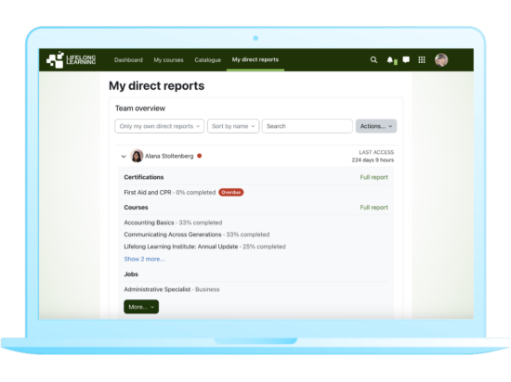Open the Certifications Full report link
Image resolution: width=511 pixels, height=382 pixels.
pyautogui.click(x=373, y=177)
